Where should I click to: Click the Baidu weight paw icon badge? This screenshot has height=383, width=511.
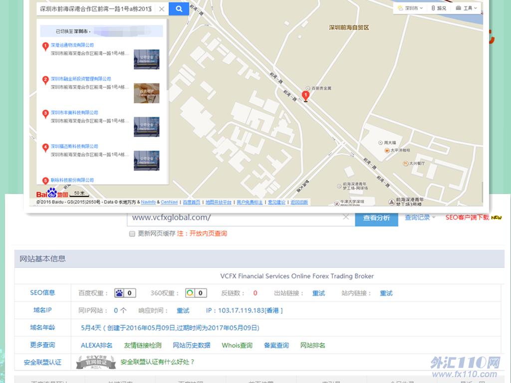point(125,293)
